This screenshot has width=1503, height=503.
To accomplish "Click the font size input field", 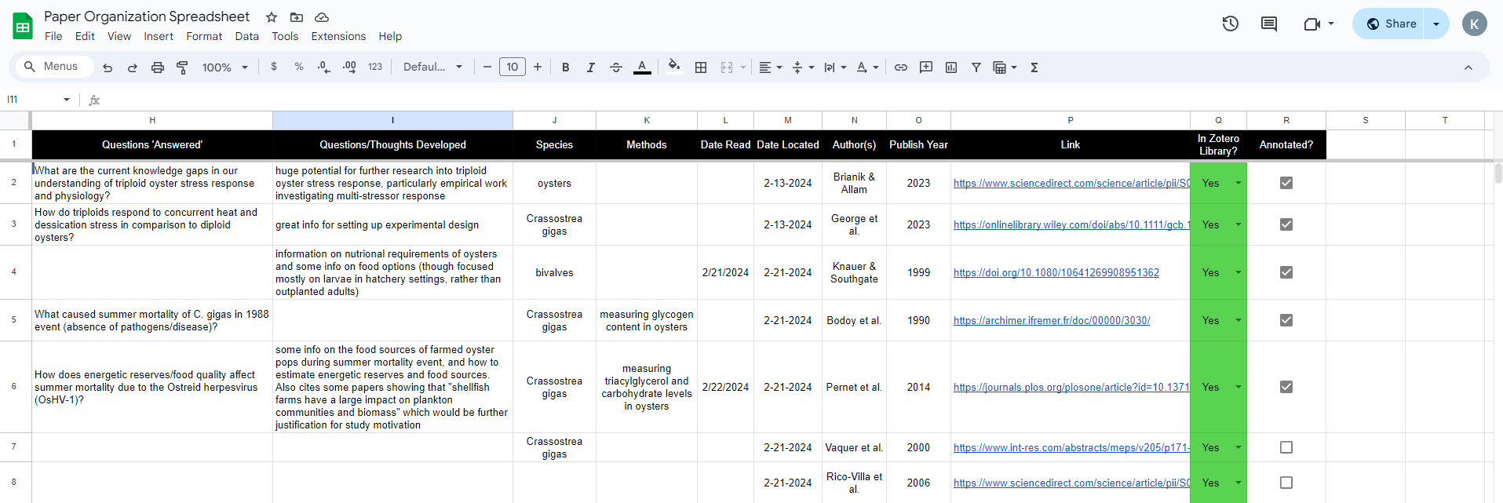I will coord(513,67).
